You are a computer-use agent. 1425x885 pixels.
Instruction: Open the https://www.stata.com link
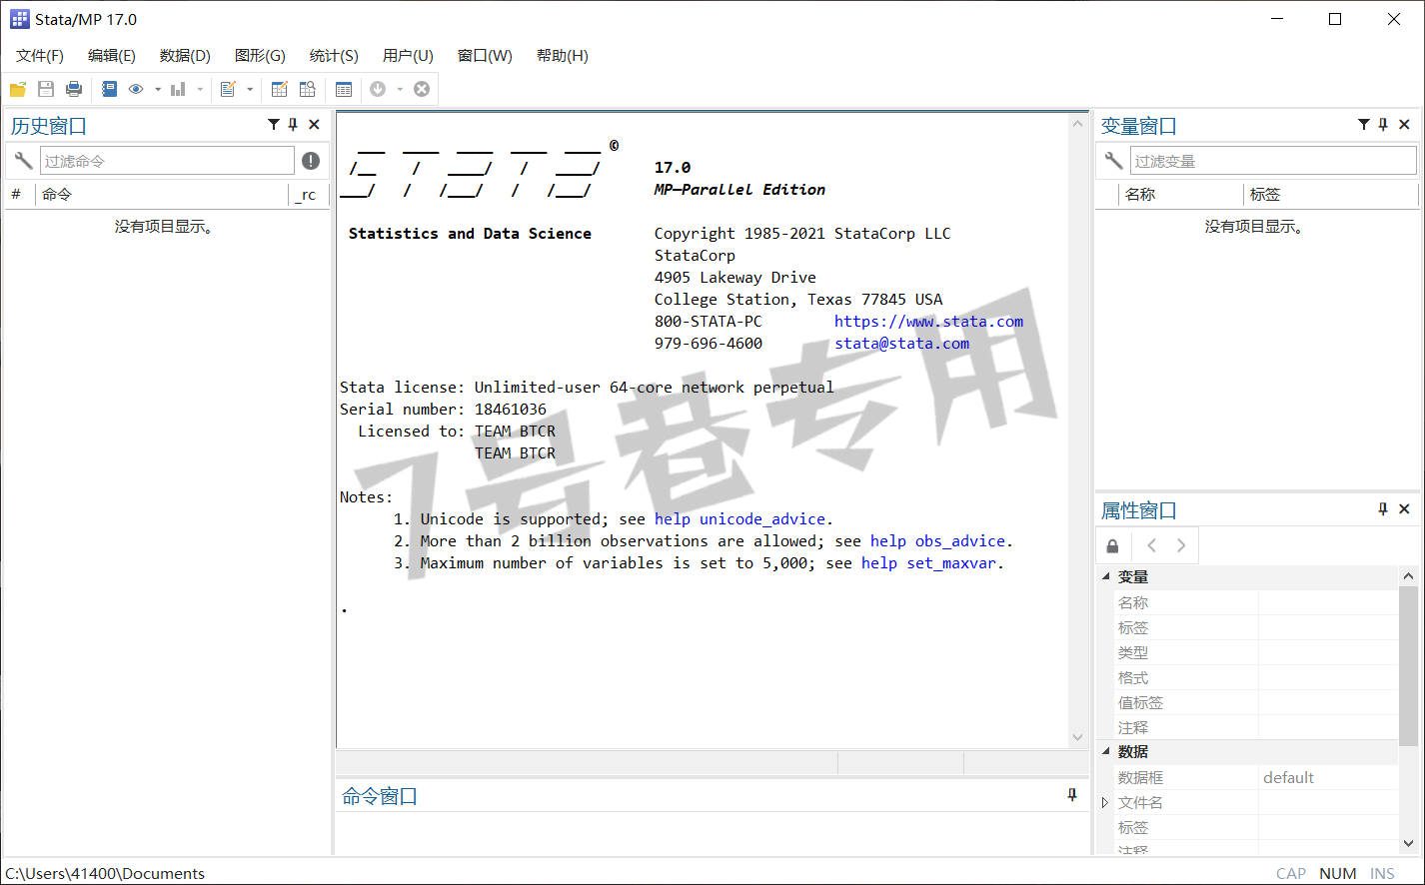tap(928, 322)
